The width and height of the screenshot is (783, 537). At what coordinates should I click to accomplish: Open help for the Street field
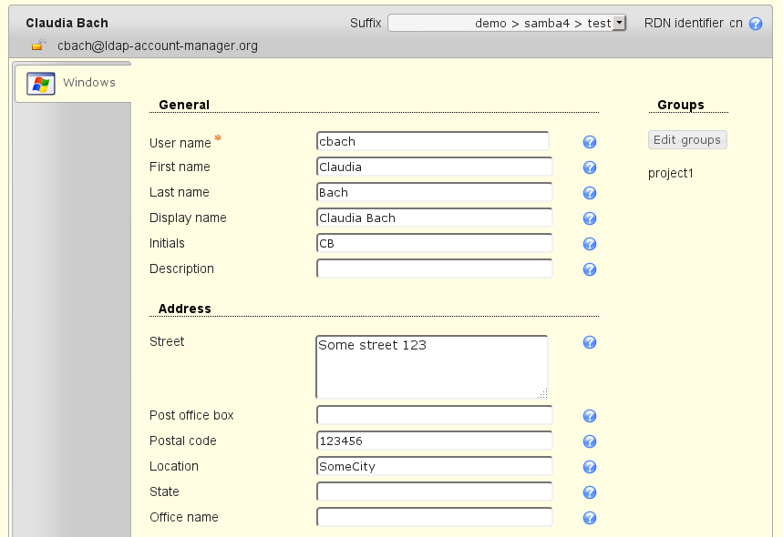[590, 342]
